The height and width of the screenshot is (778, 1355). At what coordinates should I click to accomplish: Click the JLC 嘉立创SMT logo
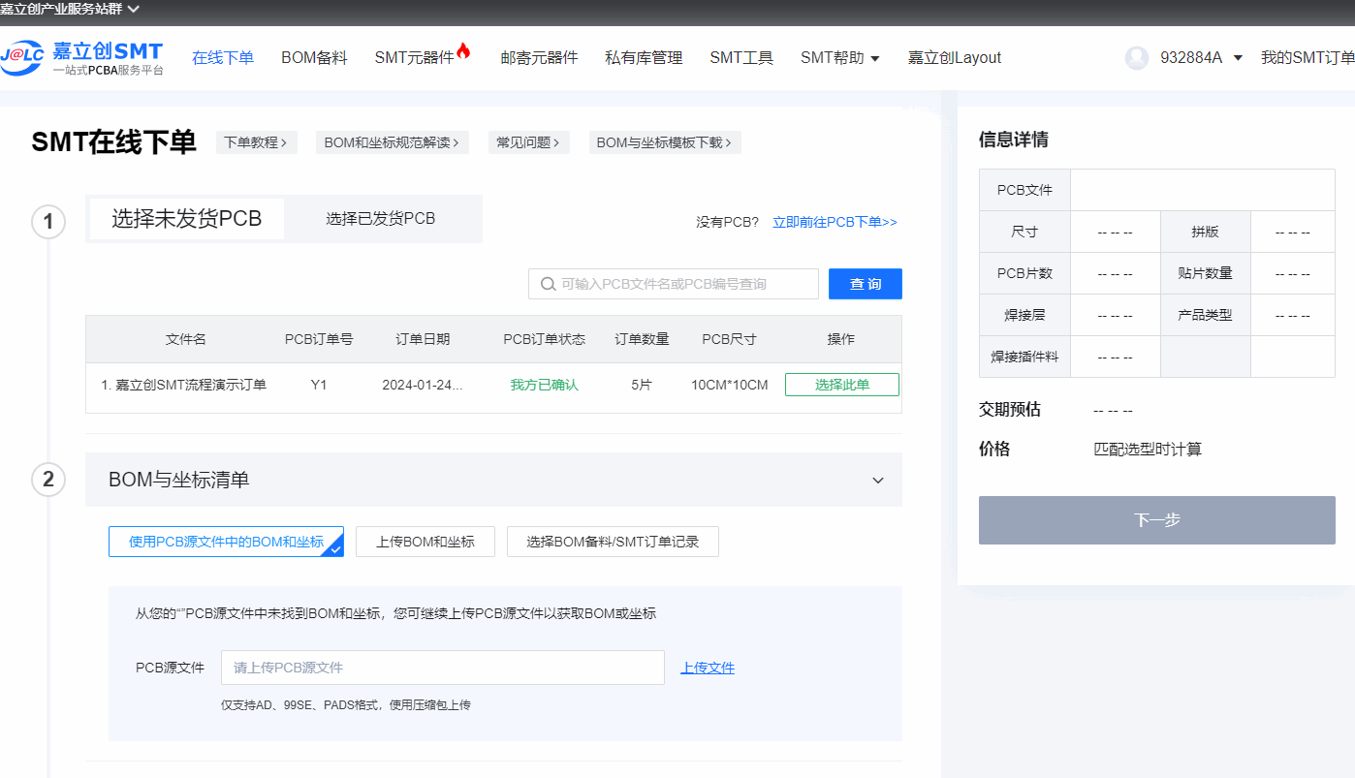tap(82, 57)
